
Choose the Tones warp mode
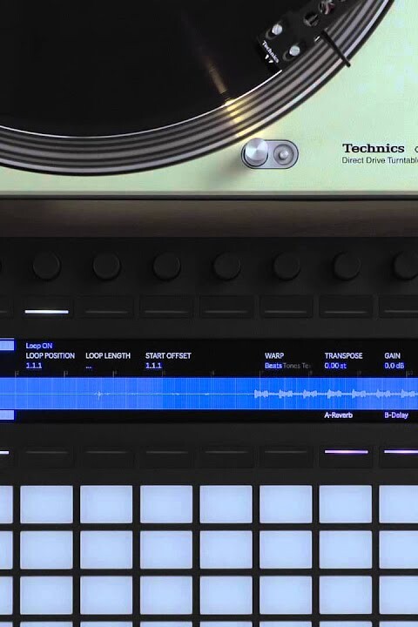pos(290,366)
